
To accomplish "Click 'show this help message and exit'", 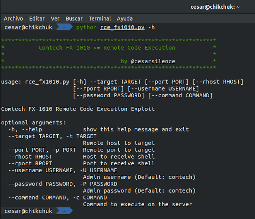I will point(136,130).
